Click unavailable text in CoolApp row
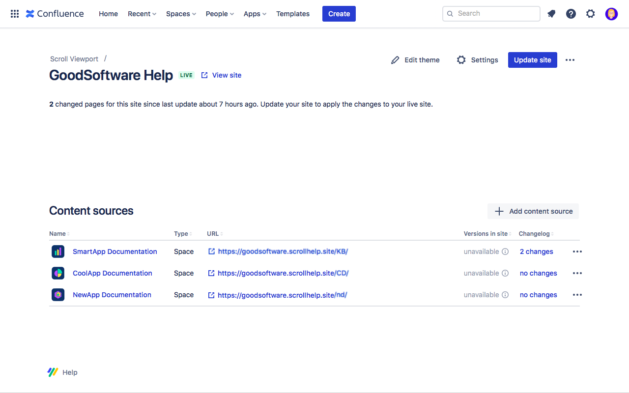Screen dimensions: 629x393 481,273
